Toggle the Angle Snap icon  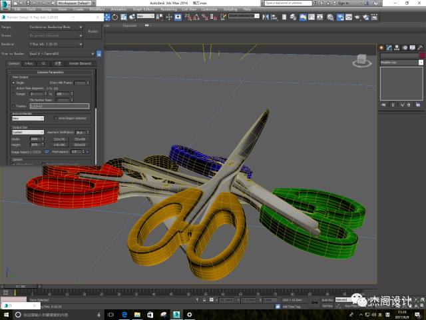pyautogui.click(x=196, y=17)
